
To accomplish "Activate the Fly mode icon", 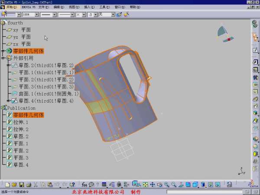I will (136, 184).
